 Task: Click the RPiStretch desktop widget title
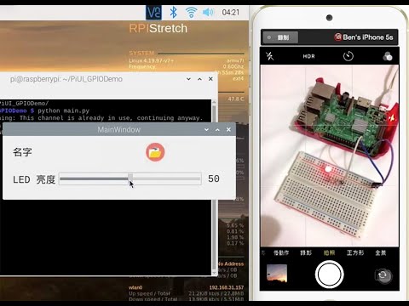tap(158, 28)
